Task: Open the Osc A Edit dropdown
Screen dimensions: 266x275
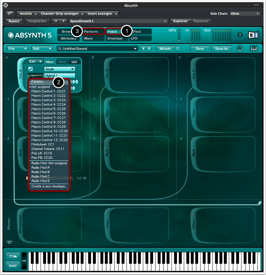Action: [x=35, y=62]
